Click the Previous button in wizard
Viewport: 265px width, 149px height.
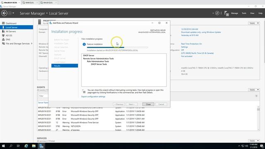point(119,104)
